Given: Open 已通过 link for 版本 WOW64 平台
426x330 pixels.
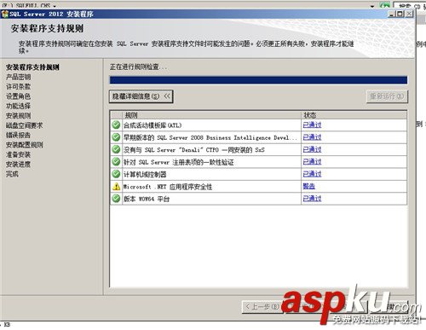Looking at the screenshot, I should [x=312, y=199].
